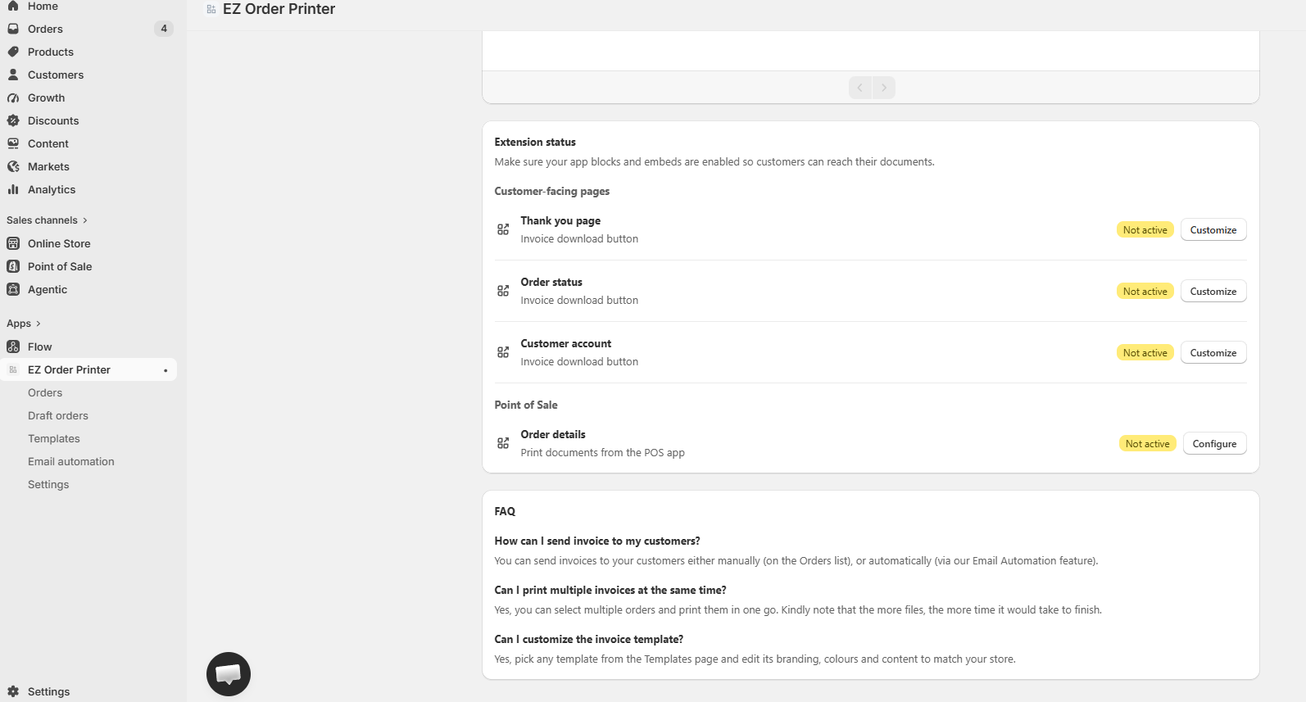Viewport: 1306px width, 702px height.
Task: Click the app block icon beside Thank you page
Action: [x=503, y=229]
